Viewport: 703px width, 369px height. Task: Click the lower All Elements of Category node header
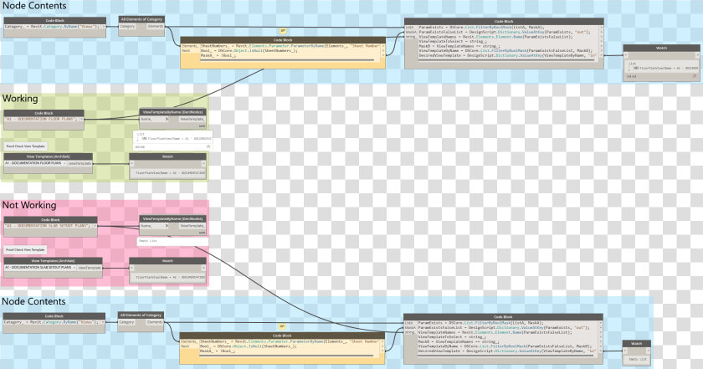click(141, 315)
